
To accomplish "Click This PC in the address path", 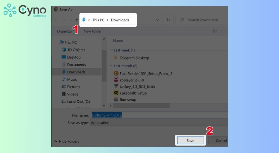I will pyautogui.click(x=98, y=20).
